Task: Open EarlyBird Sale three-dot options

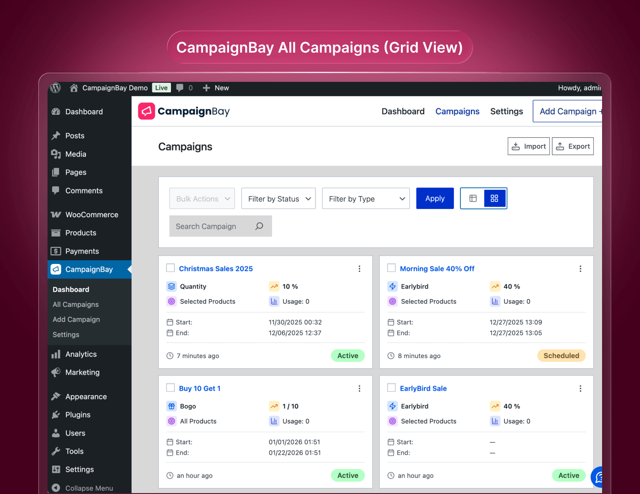Action: click(580, 389)
